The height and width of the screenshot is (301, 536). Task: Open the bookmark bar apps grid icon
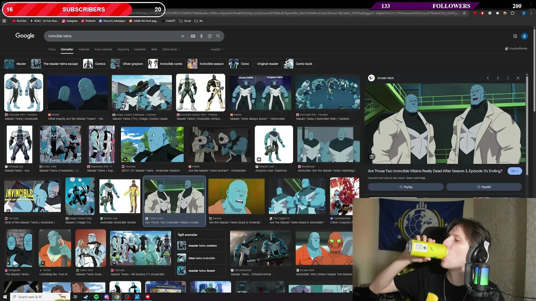[4, 21]
